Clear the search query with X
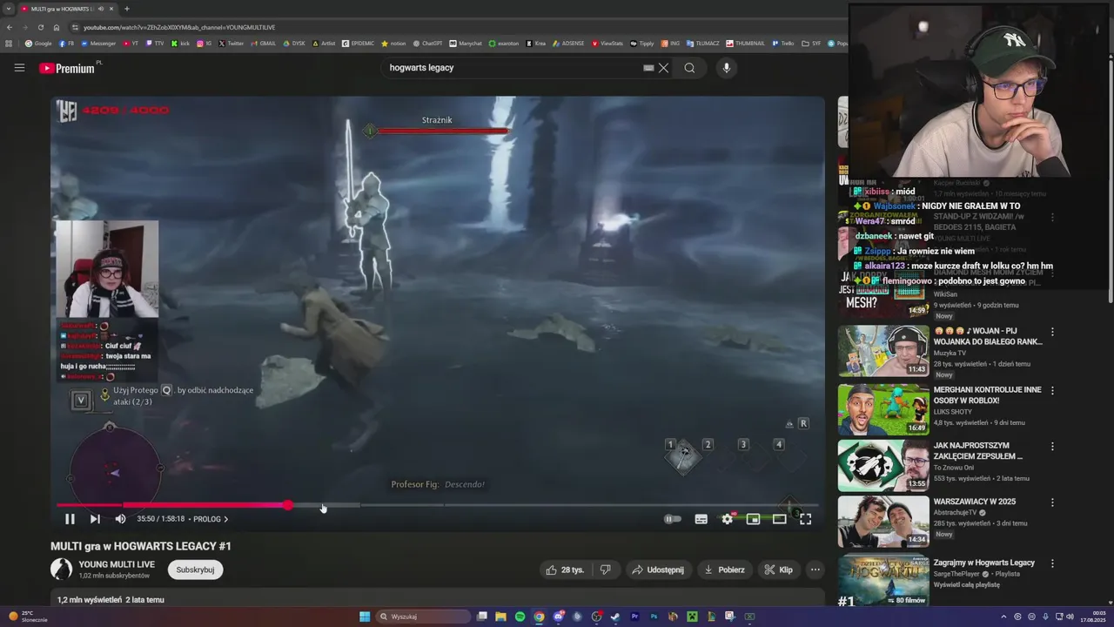1114x627 pixels. tap(663, 68)
